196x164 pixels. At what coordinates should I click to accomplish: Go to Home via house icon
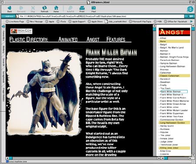tap(56, 8)
